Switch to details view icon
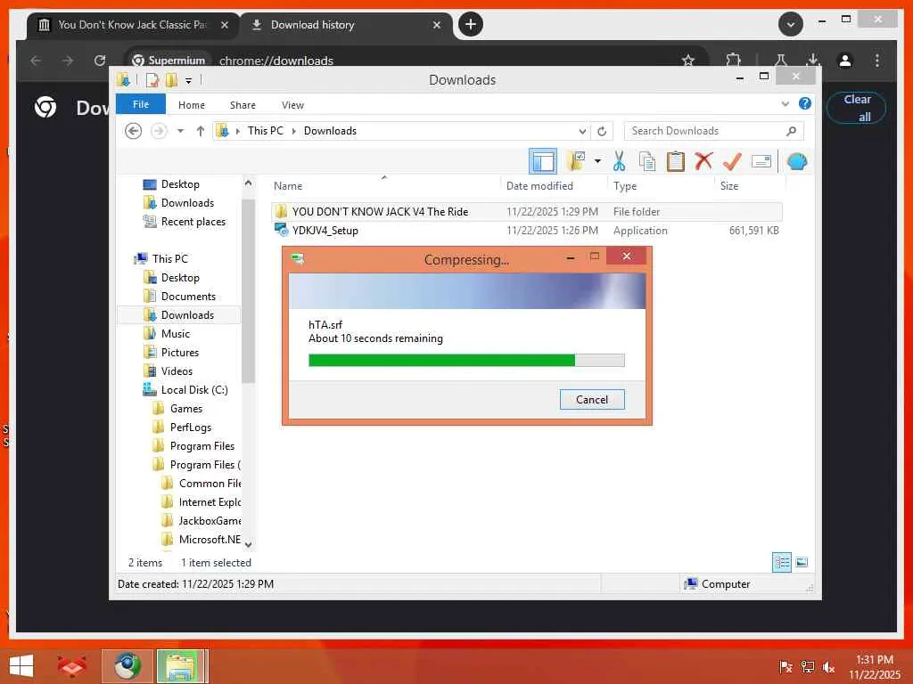The height and width of the screenshot is (684, 913). (x=781, y=562)
